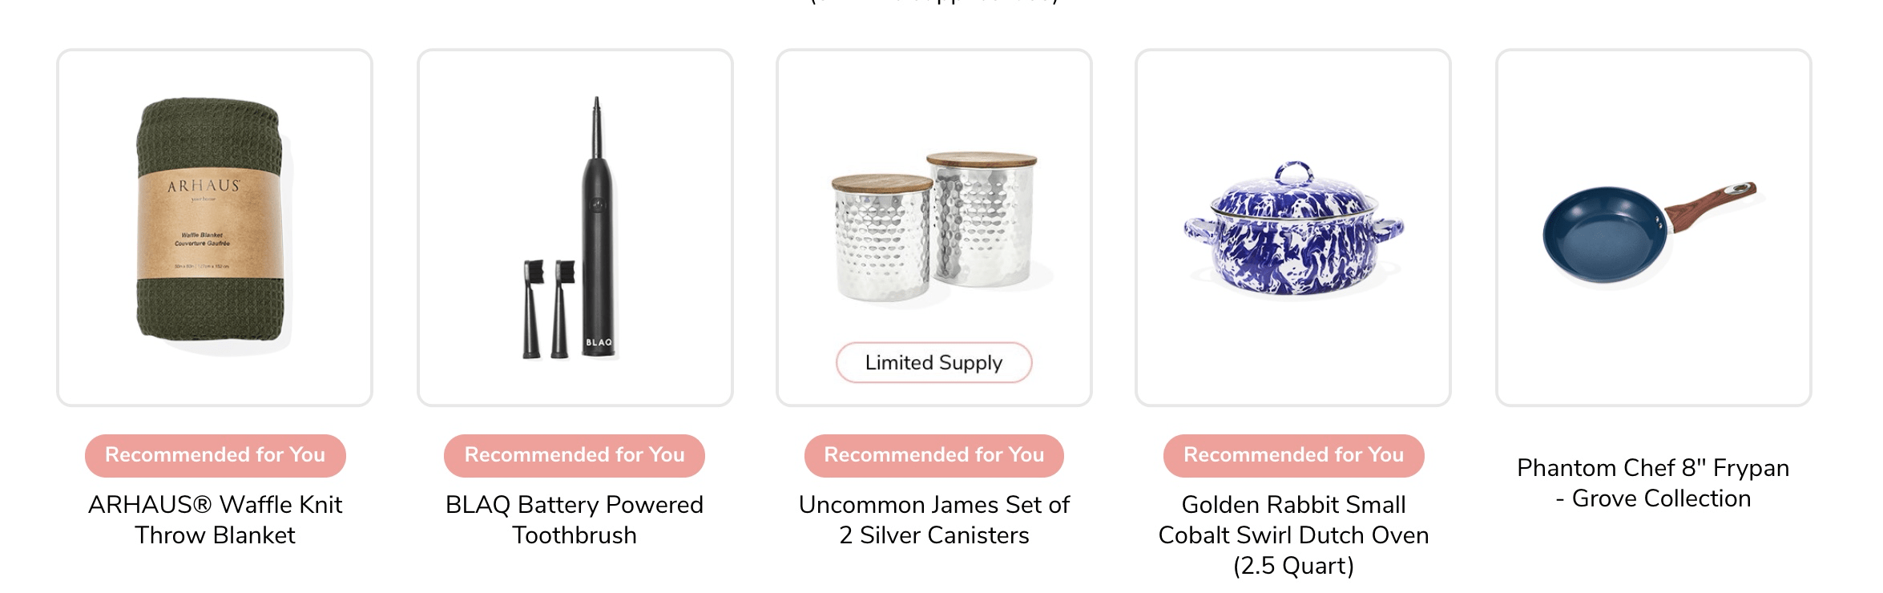The width and height of the screenshot is (1883, 593).
Task: Click Recommended for You badge above Dutch oven
Action: 1293,455
